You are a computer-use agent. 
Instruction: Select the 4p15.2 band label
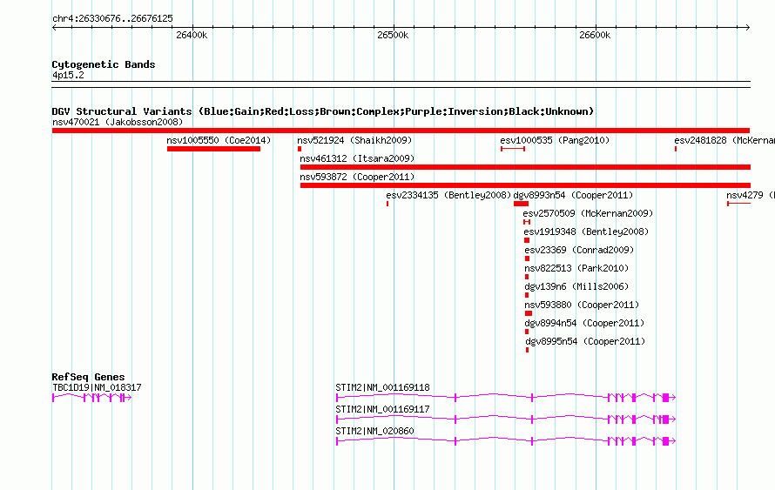tap(68, 75)
